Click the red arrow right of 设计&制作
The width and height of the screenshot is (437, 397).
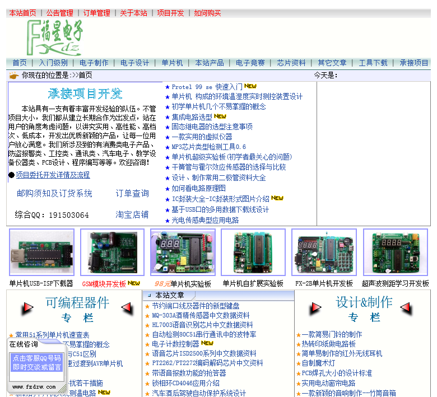coord(406,308)
